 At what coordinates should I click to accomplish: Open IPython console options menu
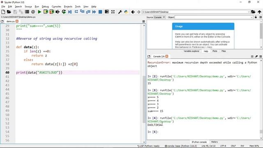pyautogui.click(x=261, y=57)
